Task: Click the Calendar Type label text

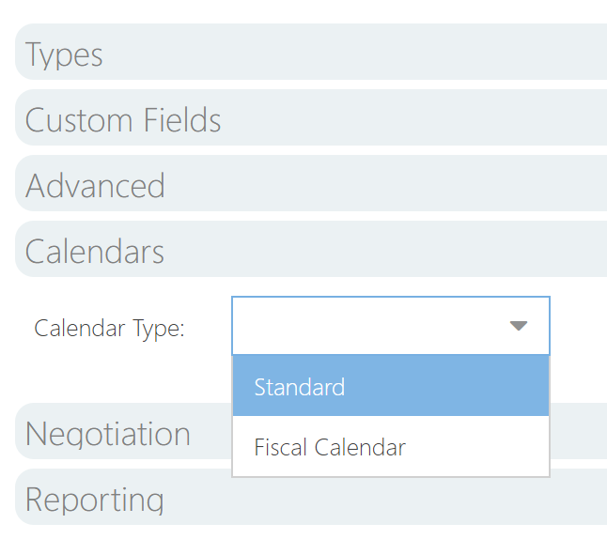Action: click(109, 328)
